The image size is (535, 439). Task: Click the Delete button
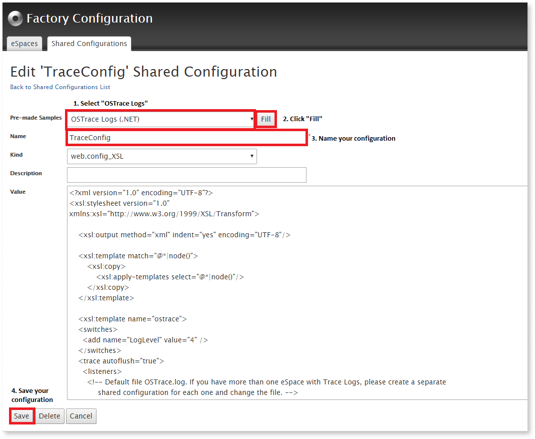(49, 416)
